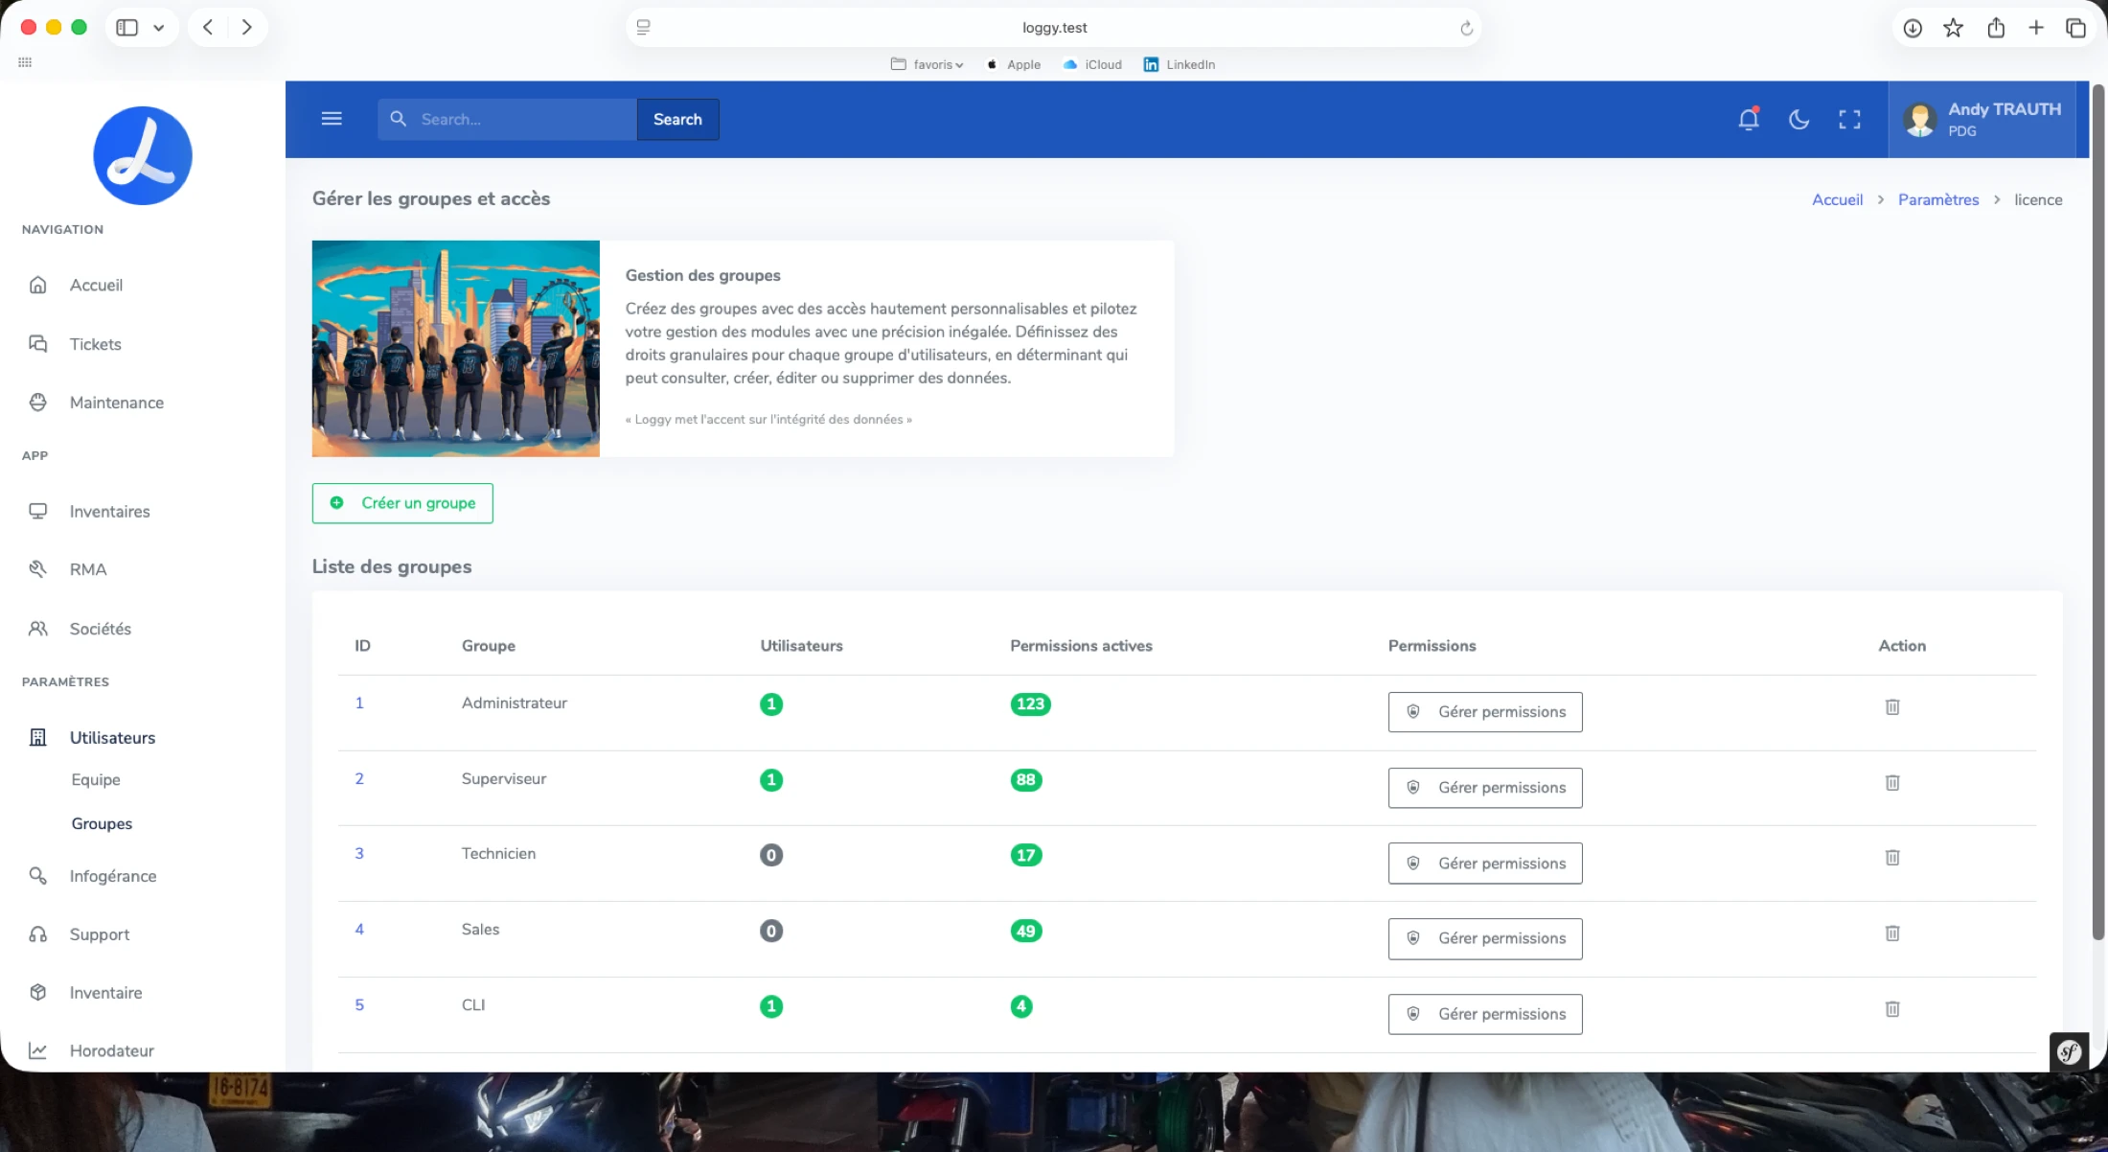Image resolution: width=2108 pixels, height=1152 pixels.
Task: Click the Tickets icon in the sidebar
Action: click(37, 344)
